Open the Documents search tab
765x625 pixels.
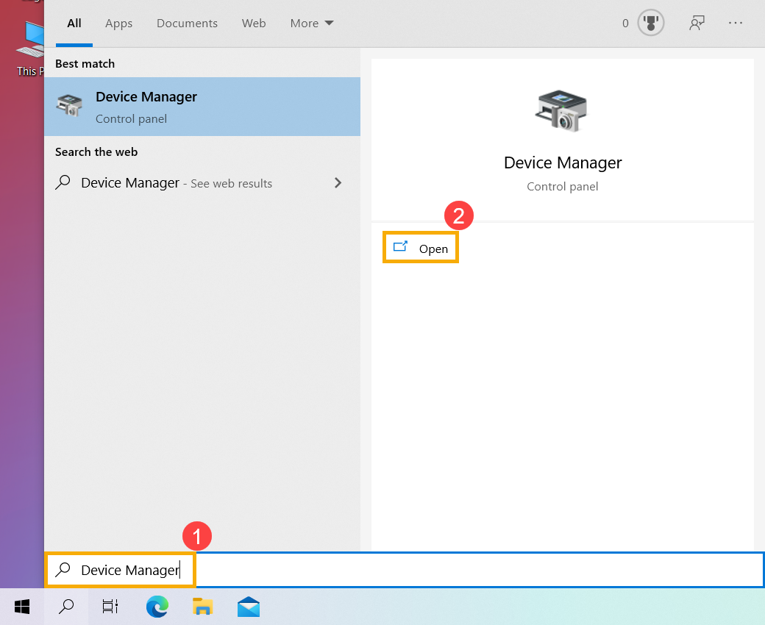click(x=187, y=24)
